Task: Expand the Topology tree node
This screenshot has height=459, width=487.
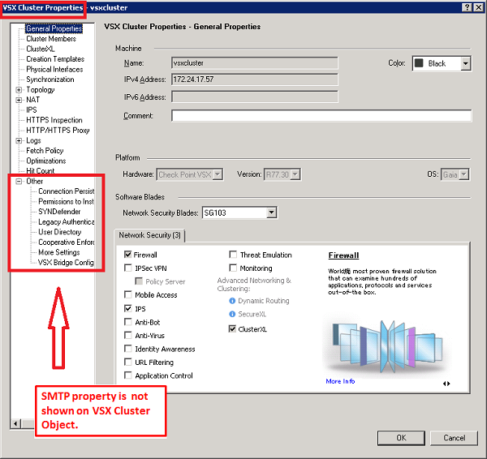Action: (x=19, y=90)
